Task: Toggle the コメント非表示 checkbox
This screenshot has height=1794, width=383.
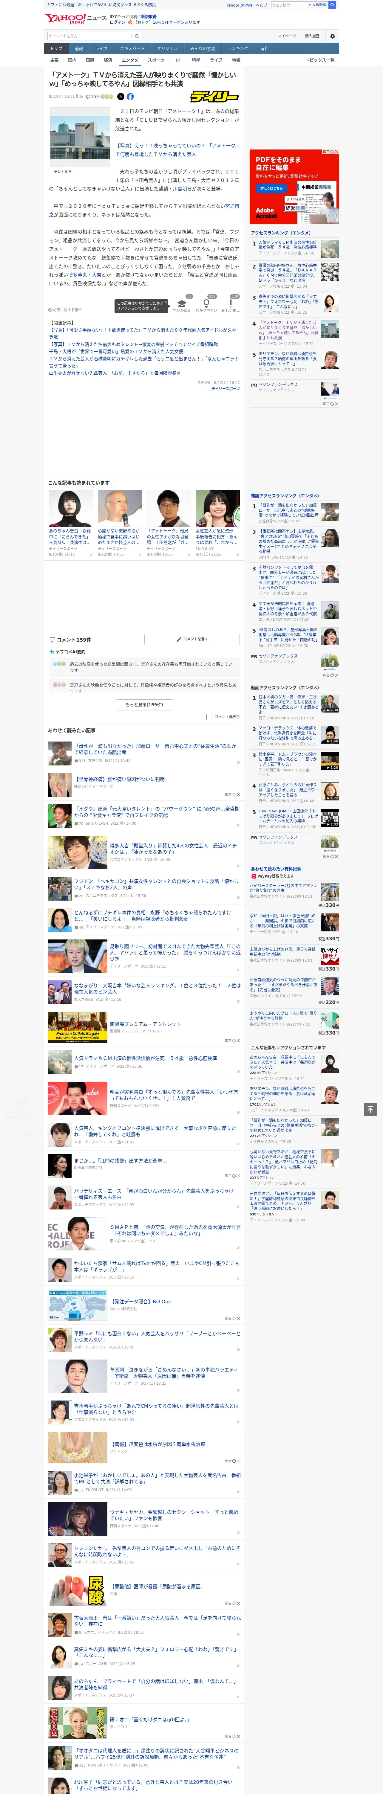Action: coord(209,717)
